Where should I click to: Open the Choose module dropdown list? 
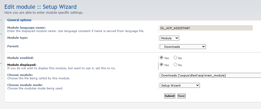tap(210, 75)
